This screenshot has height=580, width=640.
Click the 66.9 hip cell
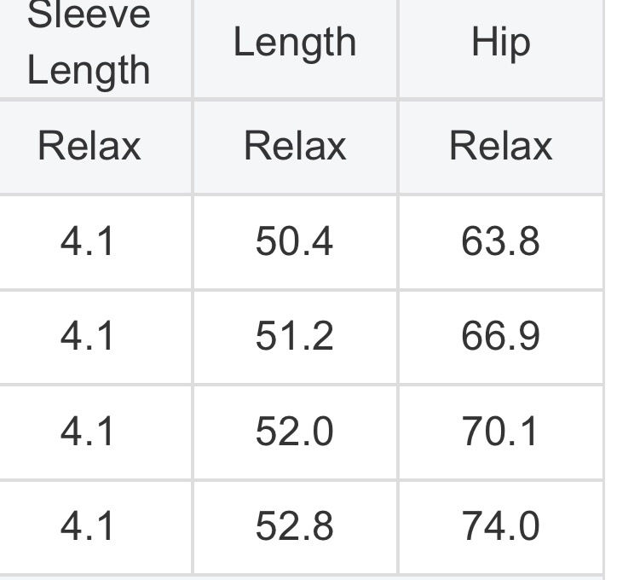pyautogui.click(x=500, y=337)
